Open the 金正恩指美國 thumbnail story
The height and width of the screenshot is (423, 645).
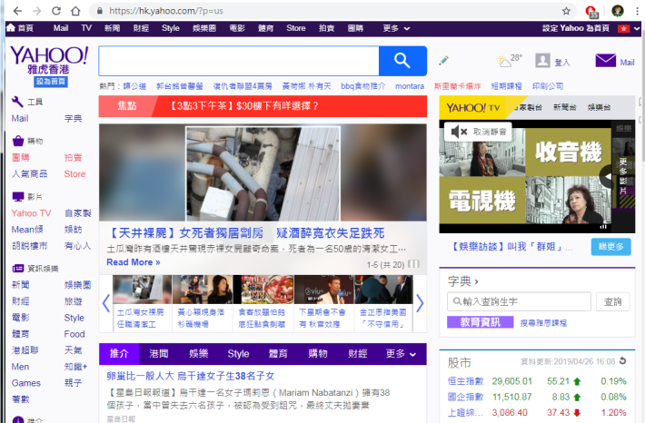(383, 303)
